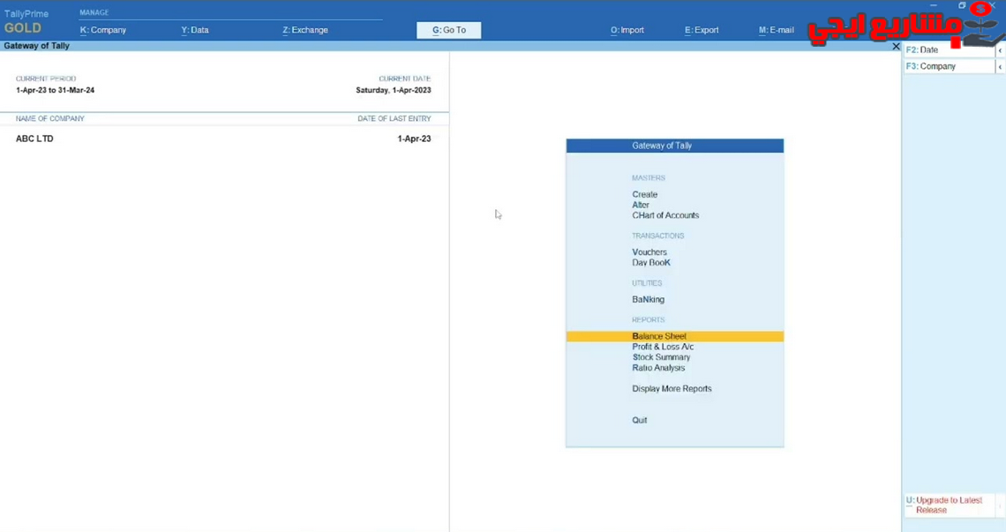
Task: Select Display More Reports
Action: pyautogui.click(x=672, y=389)
